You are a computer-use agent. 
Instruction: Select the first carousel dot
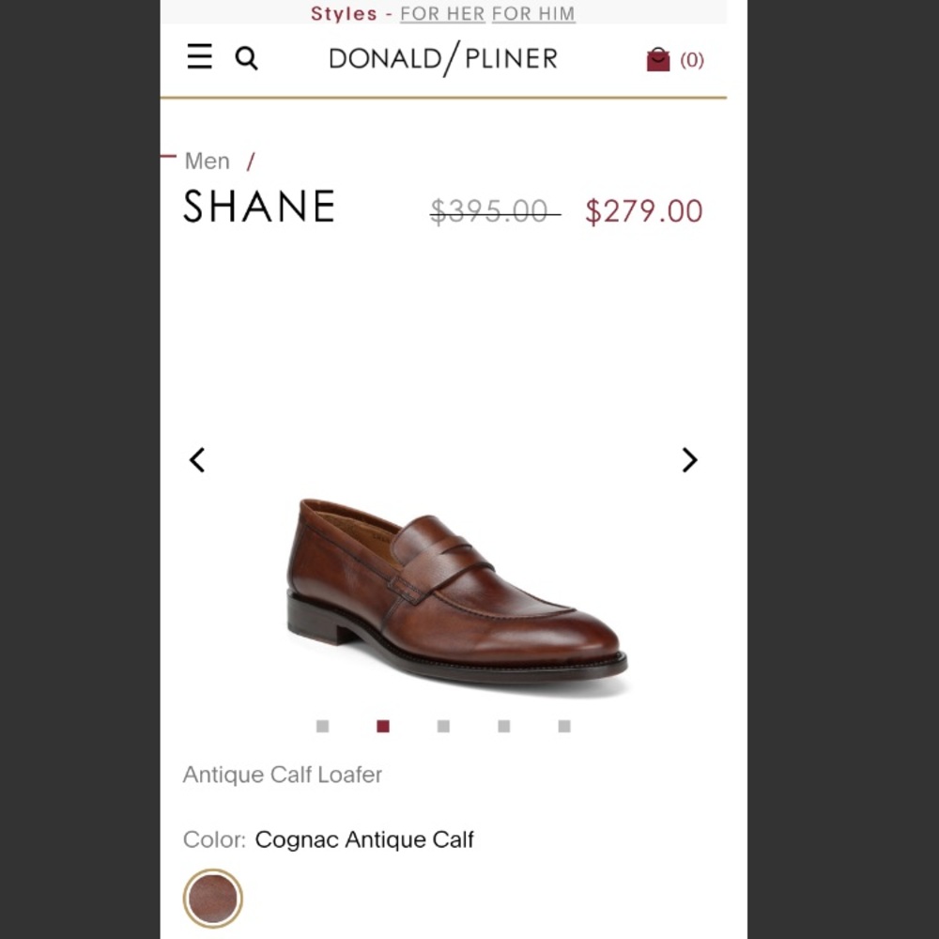click(322, 726)
